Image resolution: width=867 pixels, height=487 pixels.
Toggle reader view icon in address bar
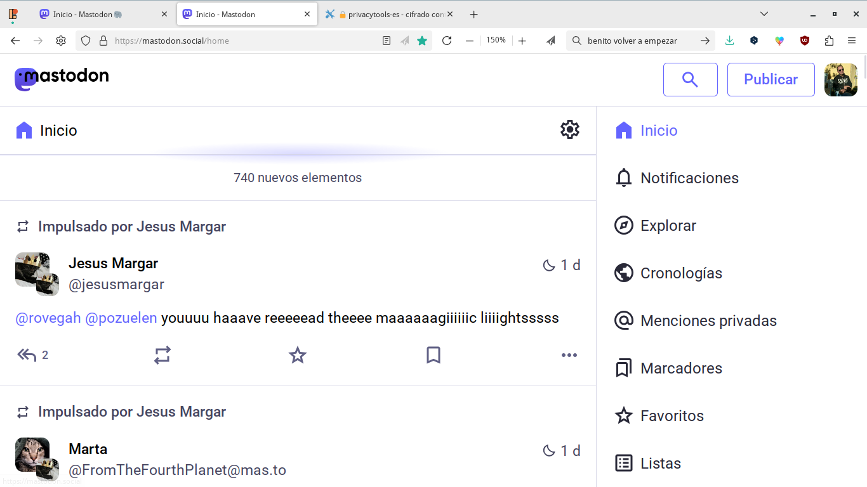[x=387, y=41]
